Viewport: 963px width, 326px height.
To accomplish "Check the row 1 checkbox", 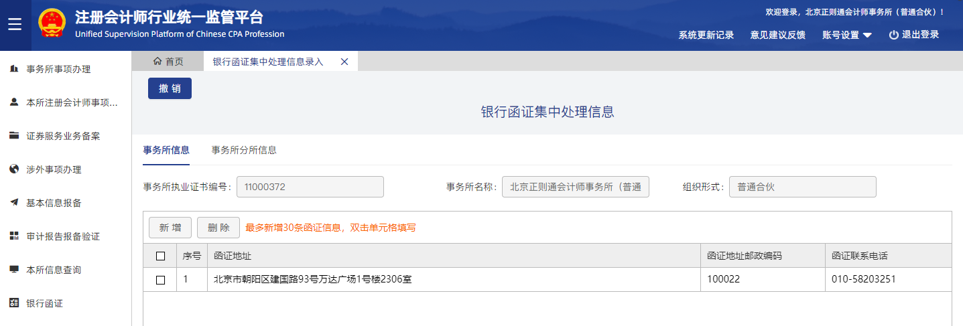I will coord(160,280).
